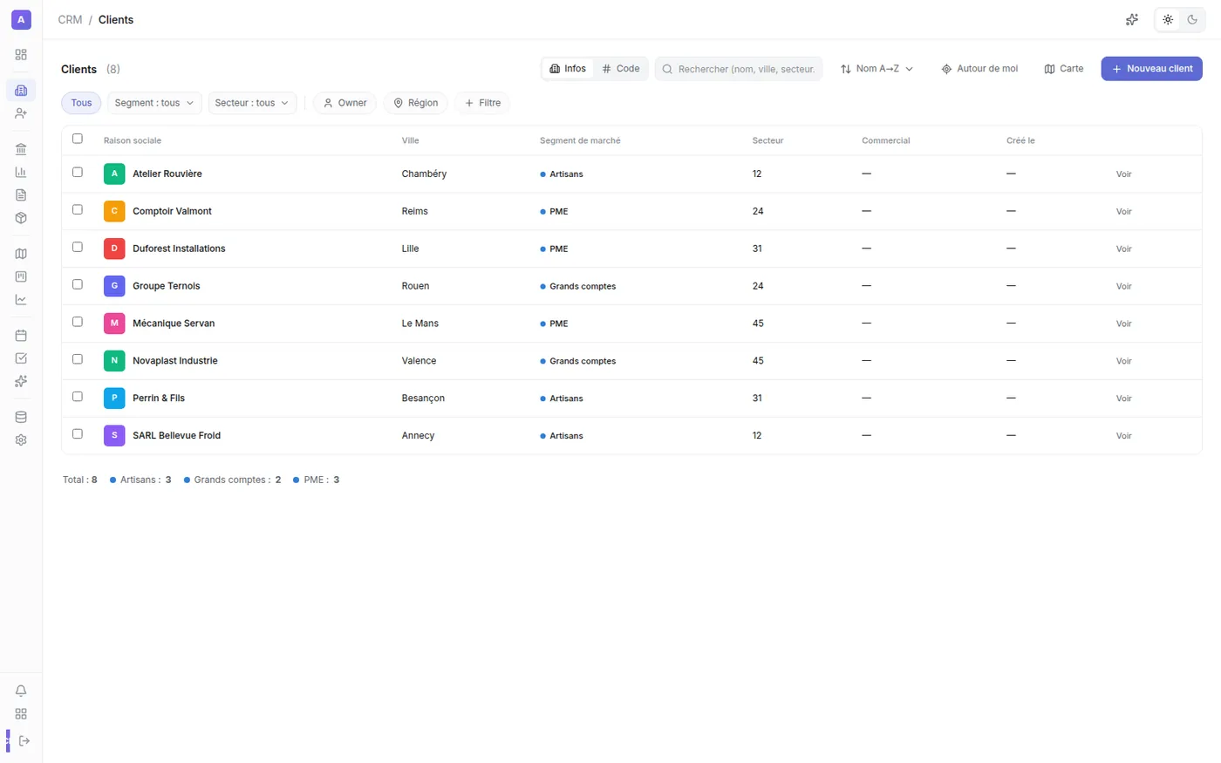
Task: Switch to the Code view tab
Action: (621, 69)
